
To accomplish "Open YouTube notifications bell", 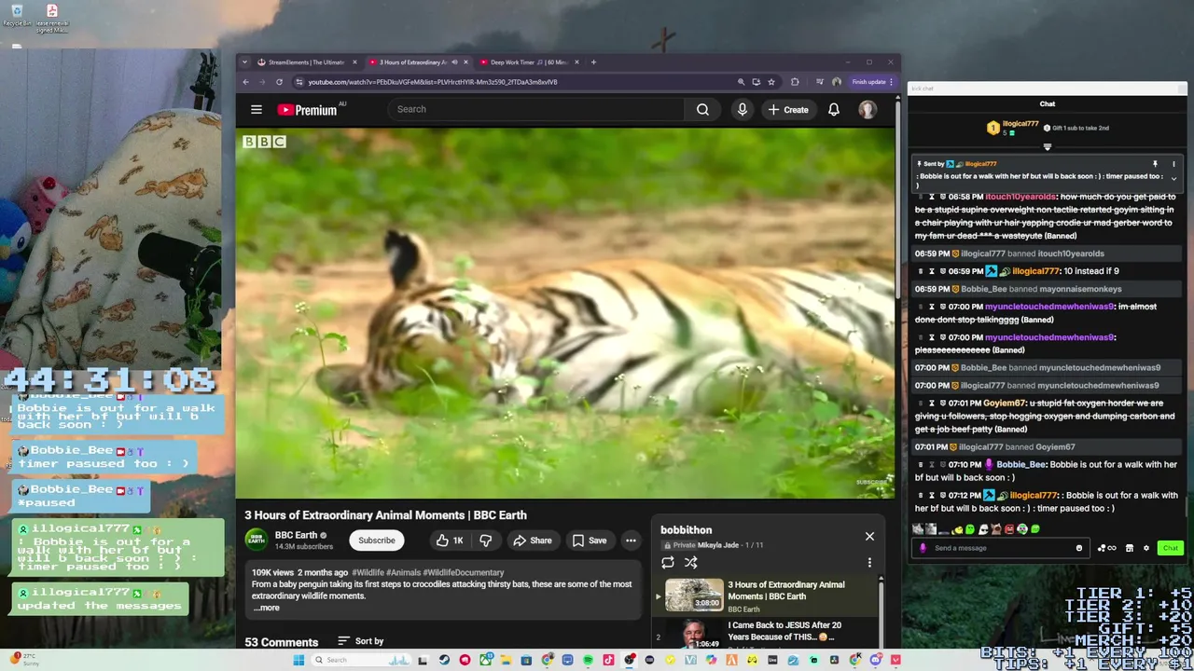I will [x=834, y=109].
